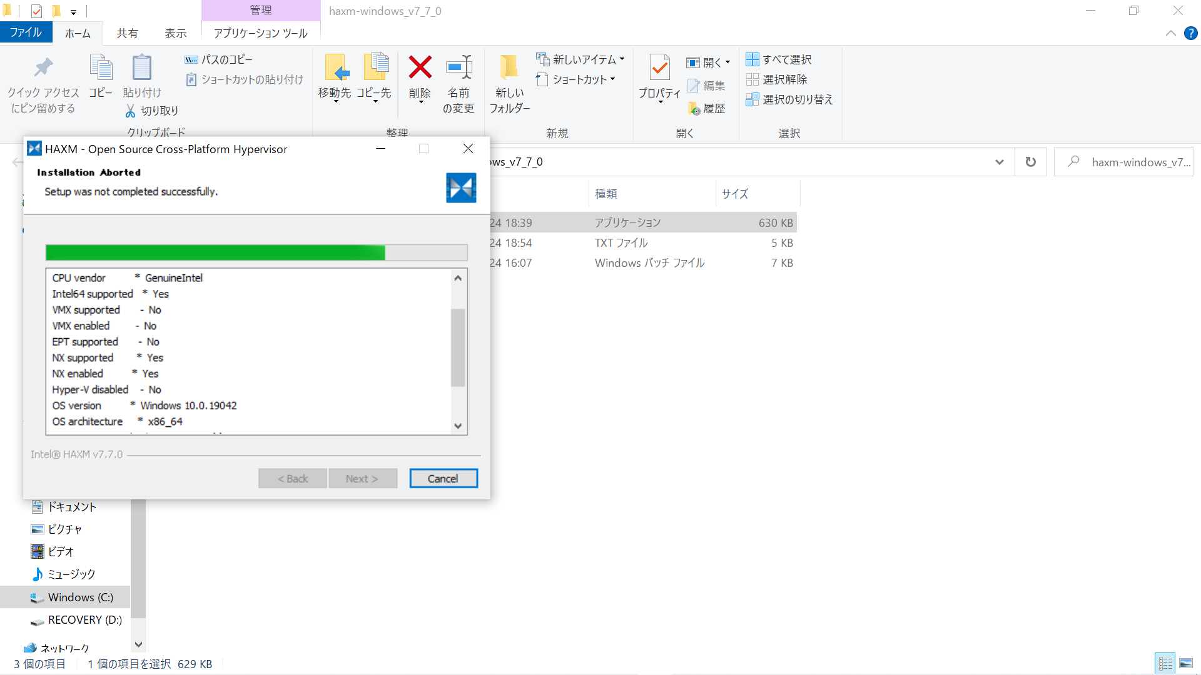
Task: Open the File (ファイル) menu
Action: click(x=26, y=32)
